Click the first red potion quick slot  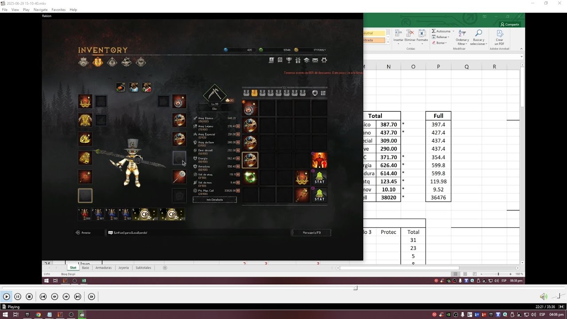[84, 214]
